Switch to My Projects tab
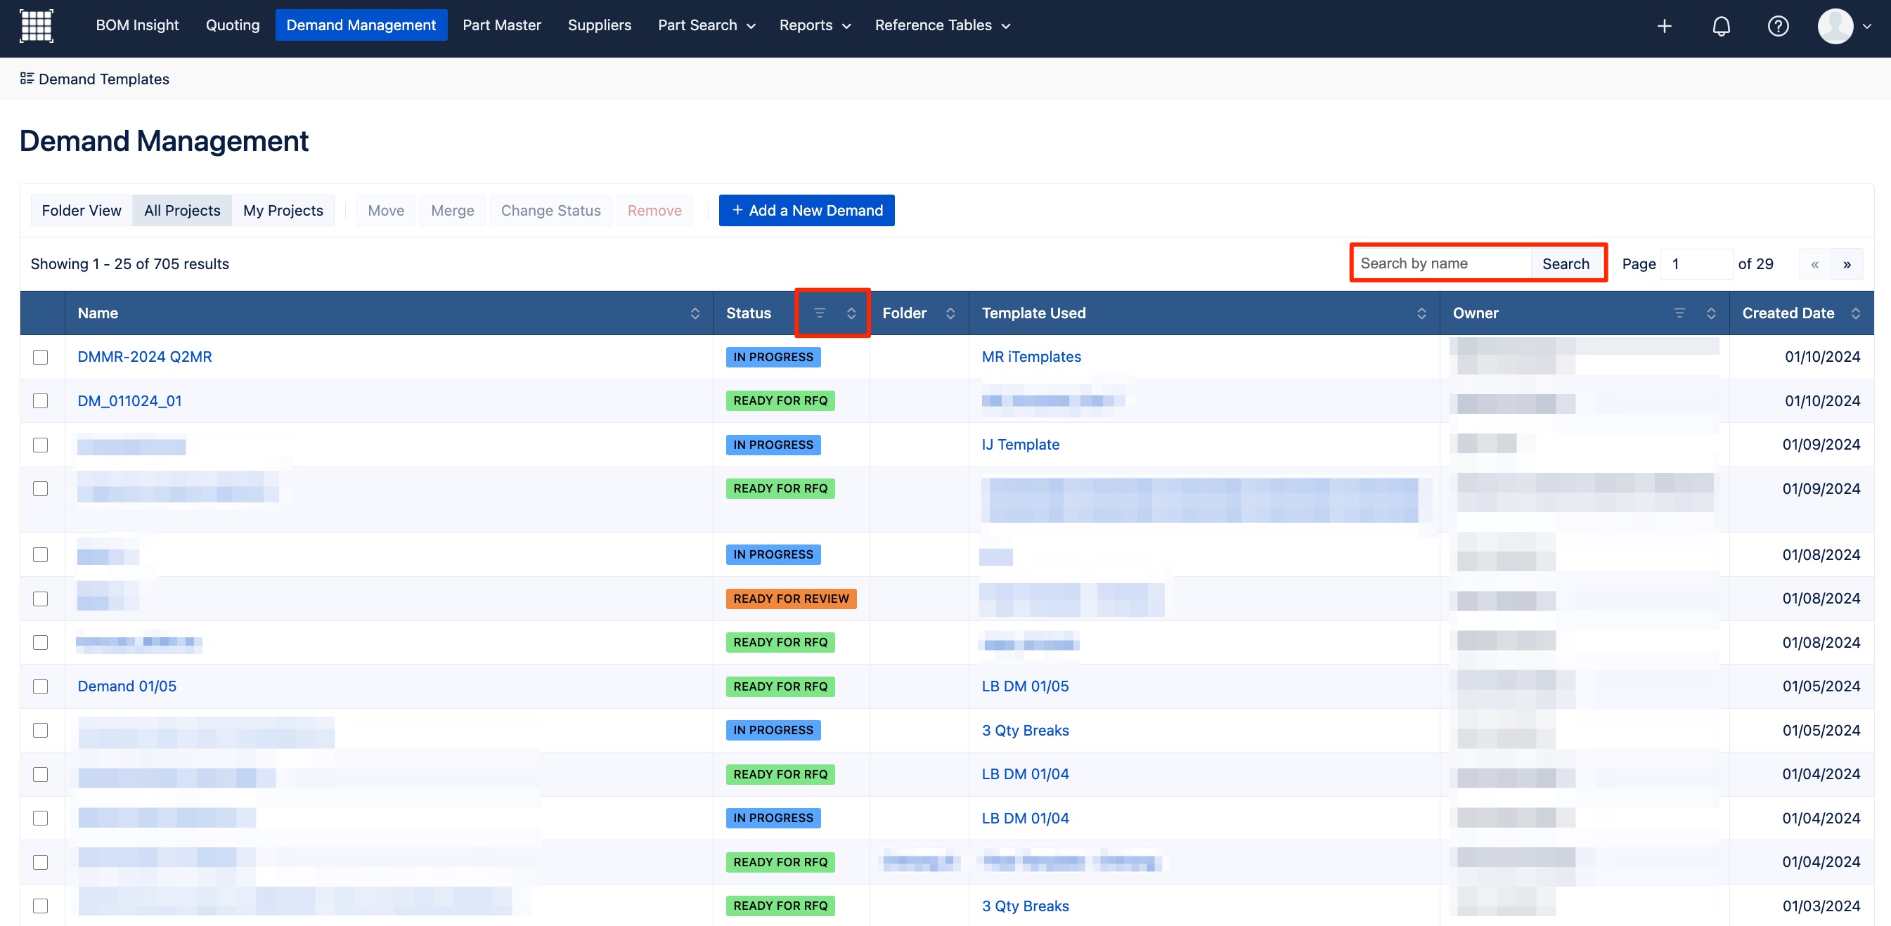This screenshot has width=1891, height=926. point(283,211)
